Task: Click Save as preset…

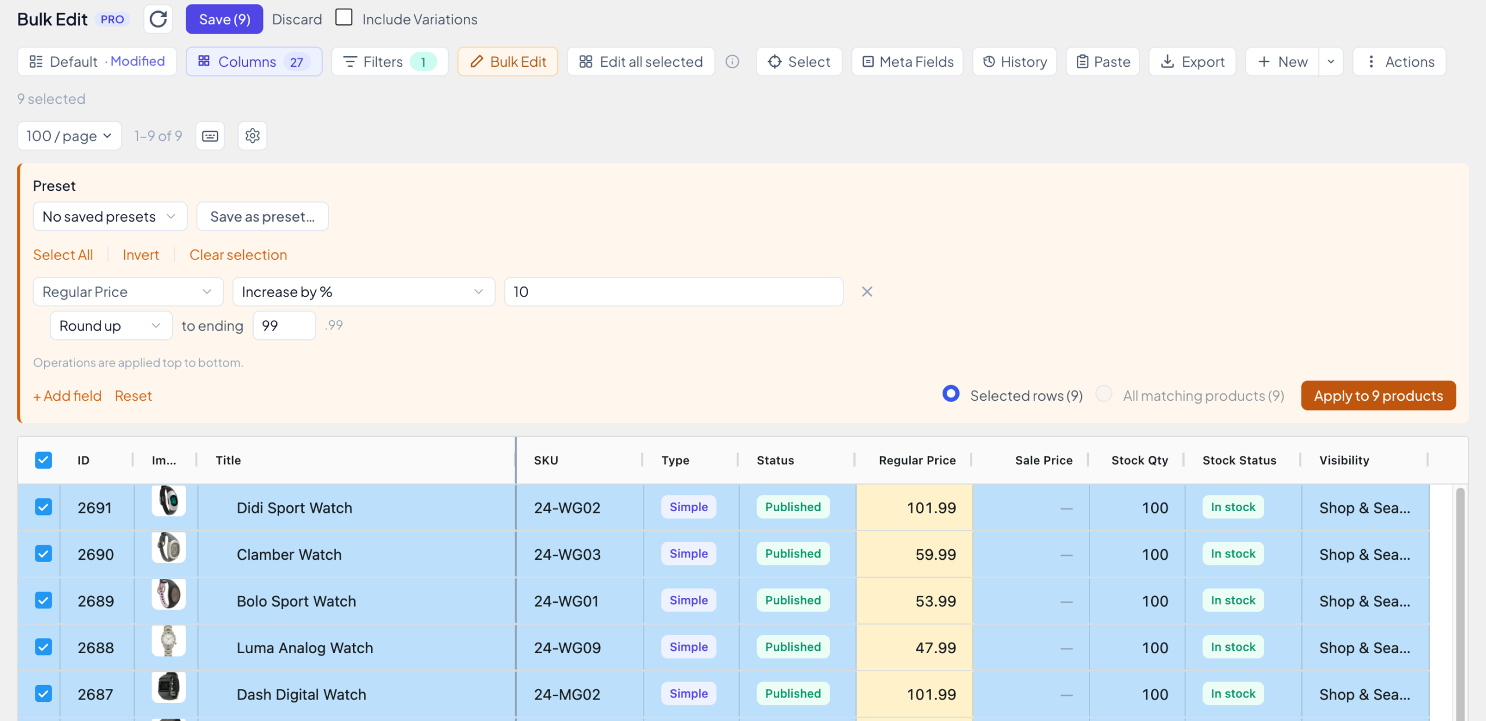Action: coord(262,216)
